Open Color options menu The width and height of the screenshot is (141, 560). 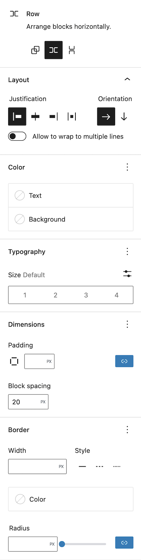tap(127, 167)
